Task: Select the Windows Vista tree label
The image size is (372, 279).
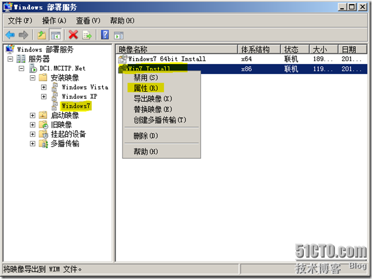Action: coord(85,87)
